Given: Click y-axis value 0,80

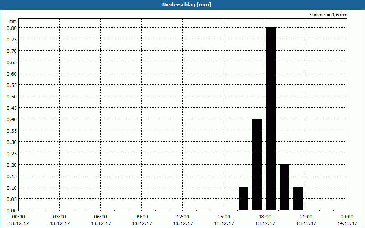Looking at the screenshot, I should [12, 28].
